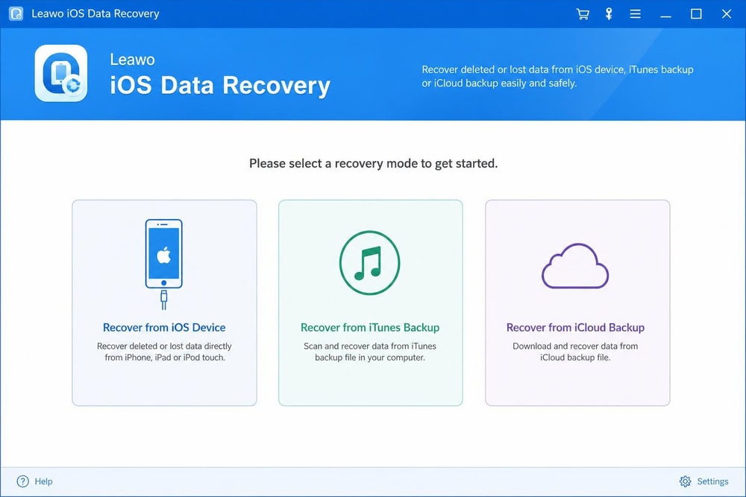Select Recover from iTunes Backup heading
Viewport: 746px width, 497px height.
[x=370, y=327]
